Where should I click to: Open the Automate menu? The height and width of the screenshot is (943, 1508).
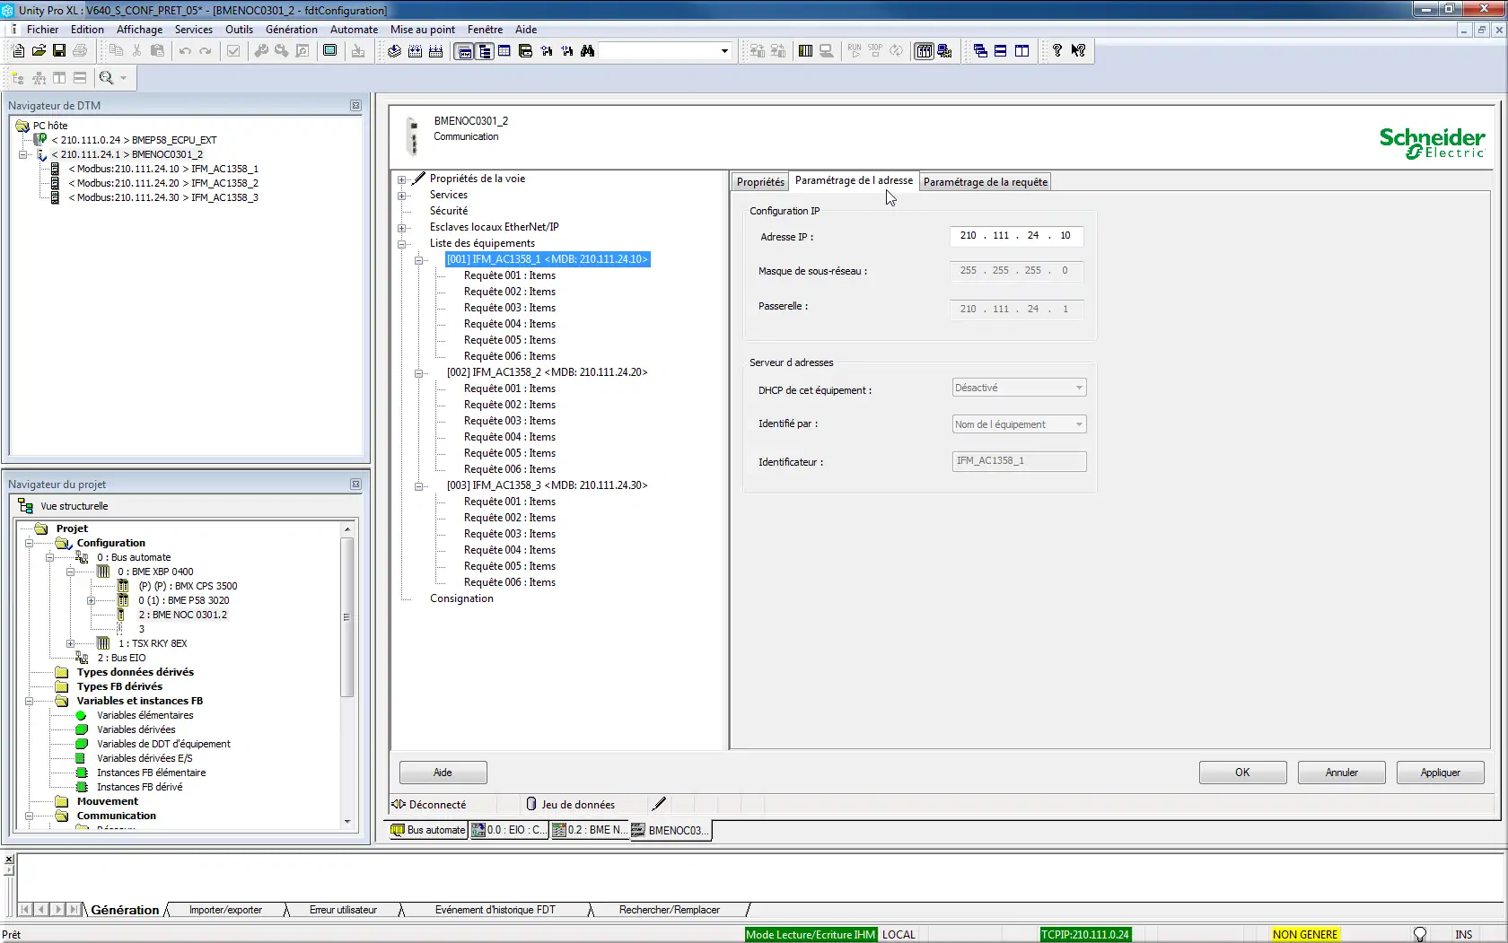coord(354,30)
